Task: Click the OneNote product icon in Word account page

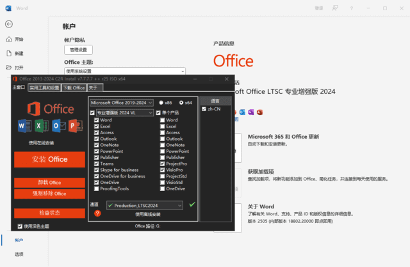Action: coord(250,112)
